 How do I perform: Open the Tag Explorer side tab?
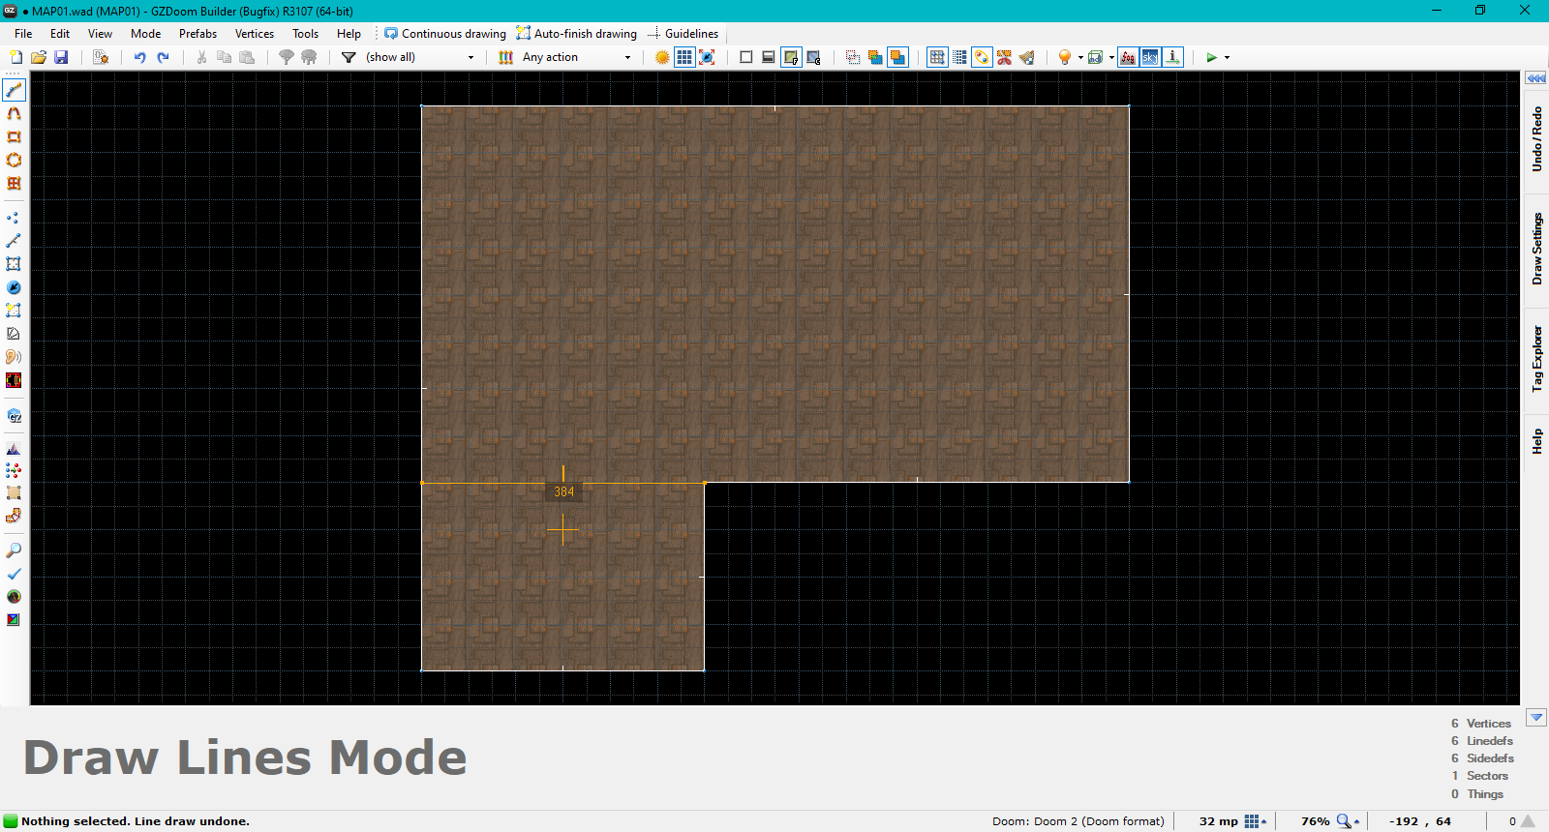(1536, 358)
